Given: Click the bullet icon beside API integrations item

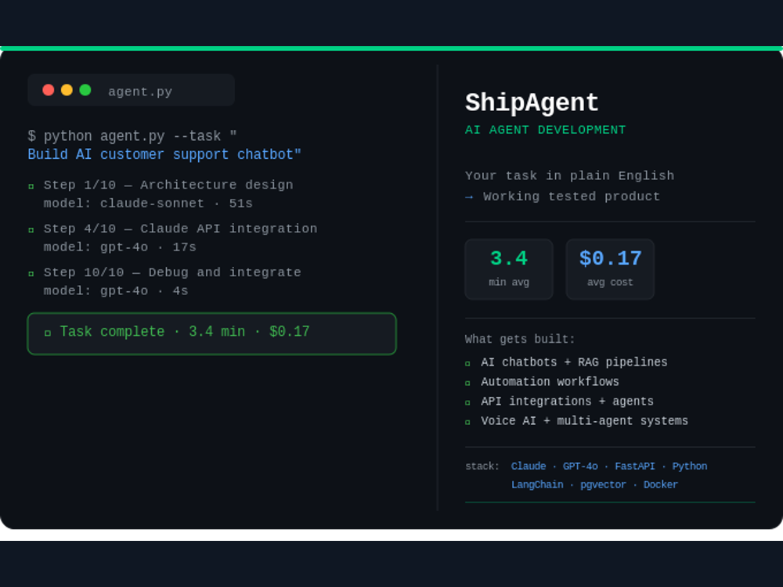Looking at the screenshot, I should point(469,402).
